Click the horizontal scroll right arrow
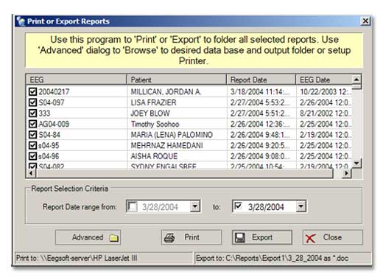The height and width of the screenshot is (280, 383). [x=346, y=173]
